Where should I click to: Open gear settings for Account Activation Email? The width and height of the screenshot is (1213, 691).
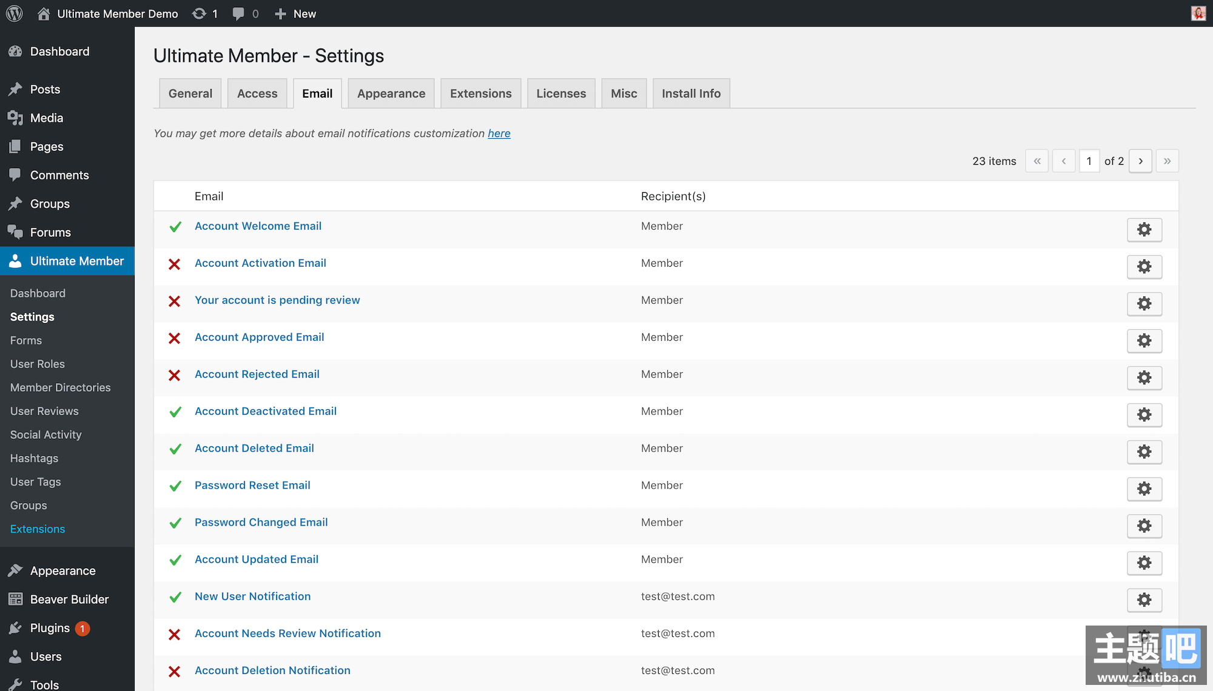[1144, 267]
